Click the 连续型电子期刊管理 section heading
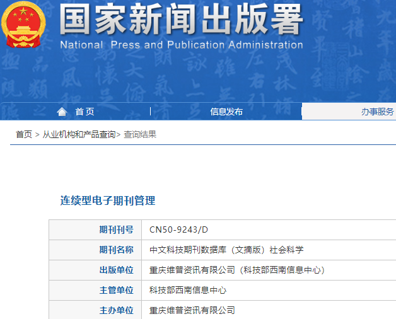Image resolution: width=396 pixels, height=319 pixels. click(x=108, y=200)
